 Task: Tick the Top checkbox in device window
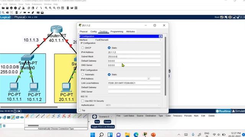point(80,110)
